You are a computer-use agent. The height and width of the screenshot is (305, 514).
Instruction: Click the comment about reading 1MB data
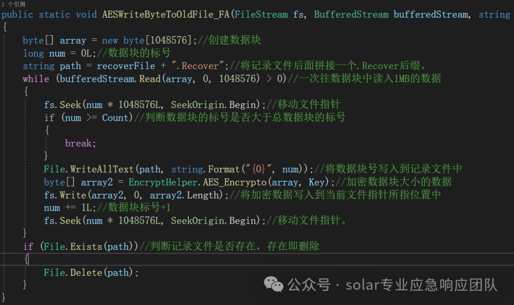tap(364, 79)
